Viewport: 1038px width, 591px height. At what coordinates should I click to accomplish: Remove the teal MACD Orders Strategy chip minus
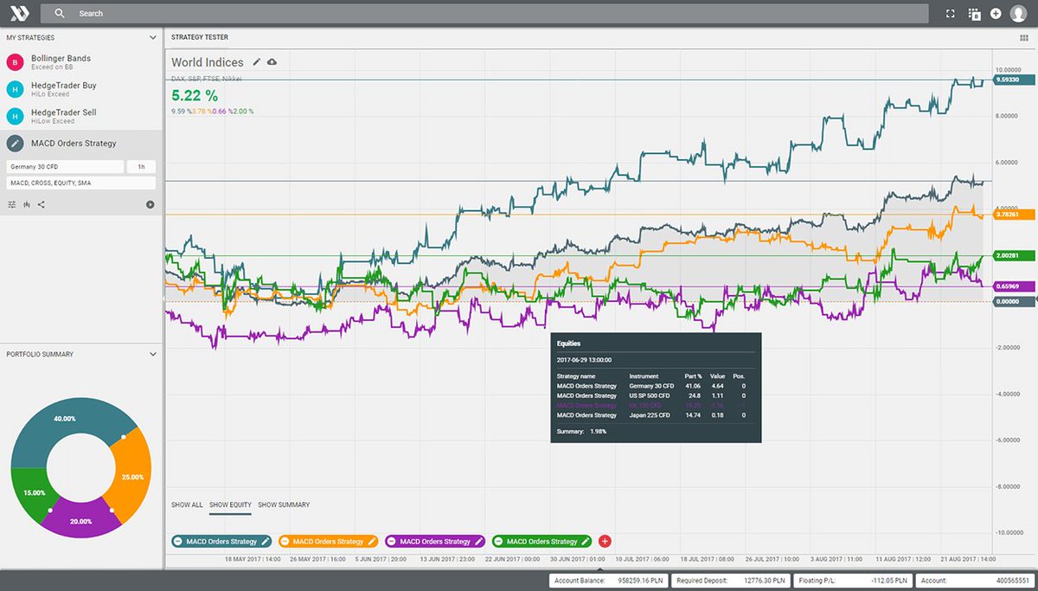pos(178,542)
